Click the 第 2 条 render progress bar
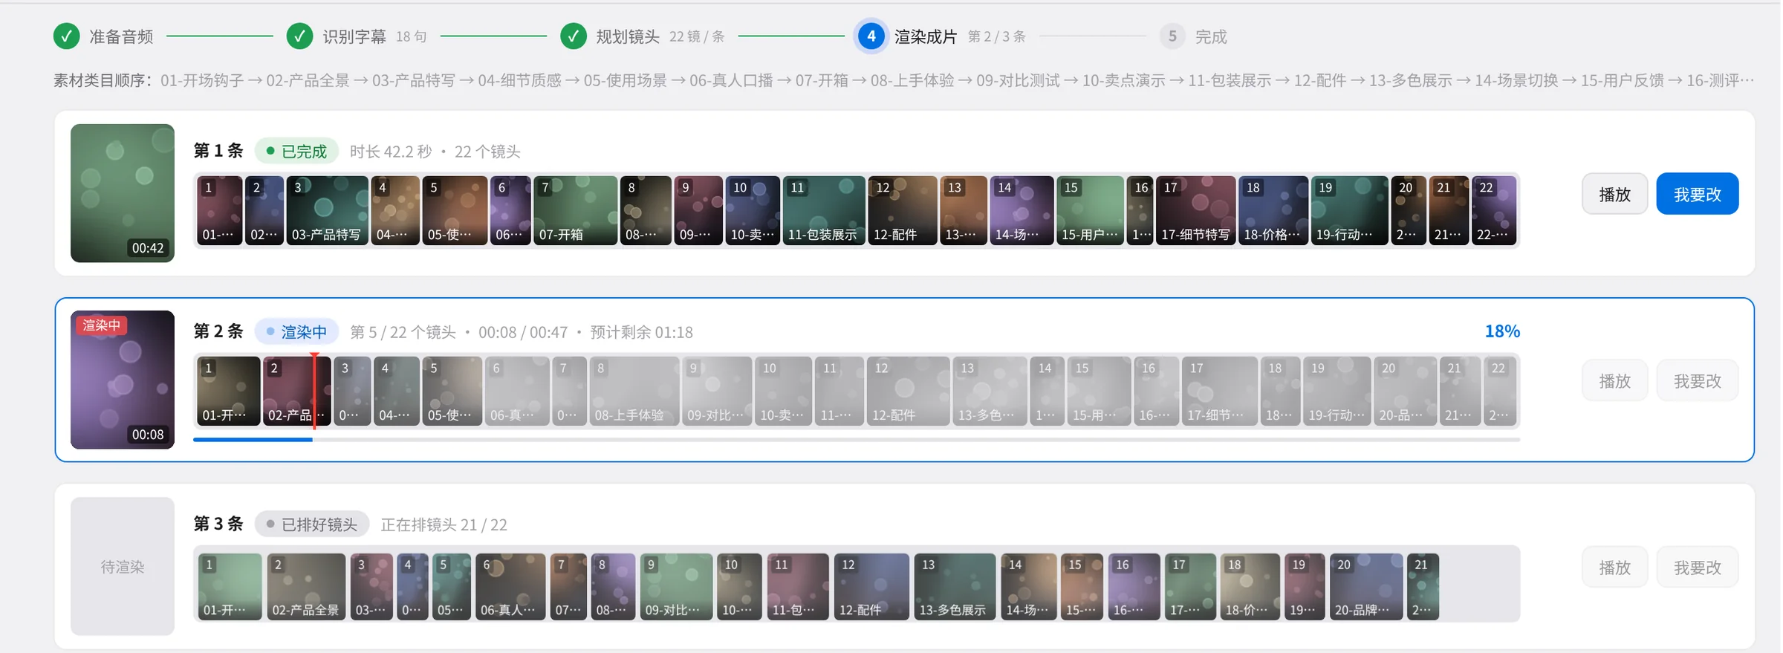The width and height of the screenshot is (1783, 653). click(857, 440)
